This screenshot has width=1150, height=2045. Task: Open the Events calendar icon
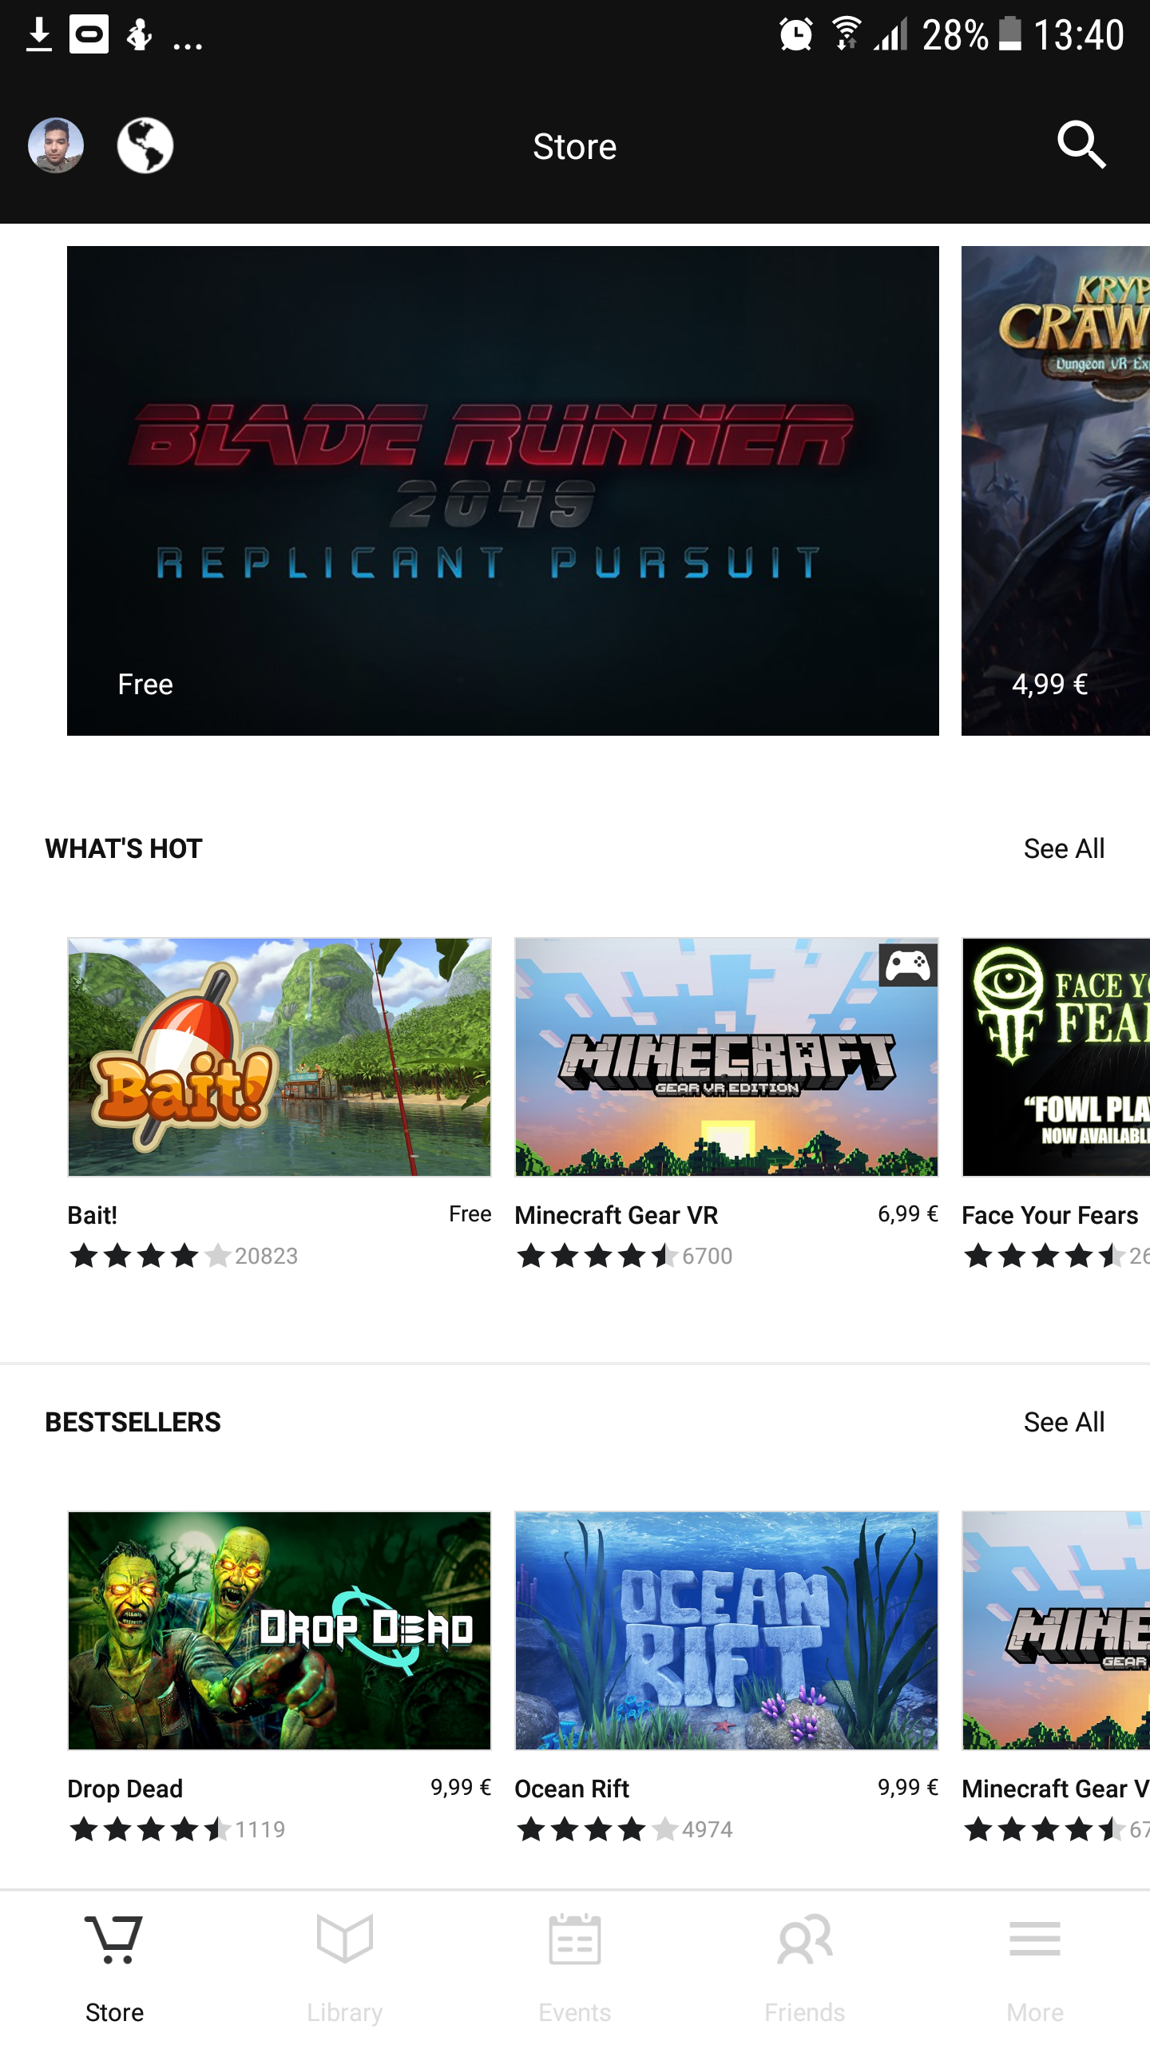(x=575, y=1939)
